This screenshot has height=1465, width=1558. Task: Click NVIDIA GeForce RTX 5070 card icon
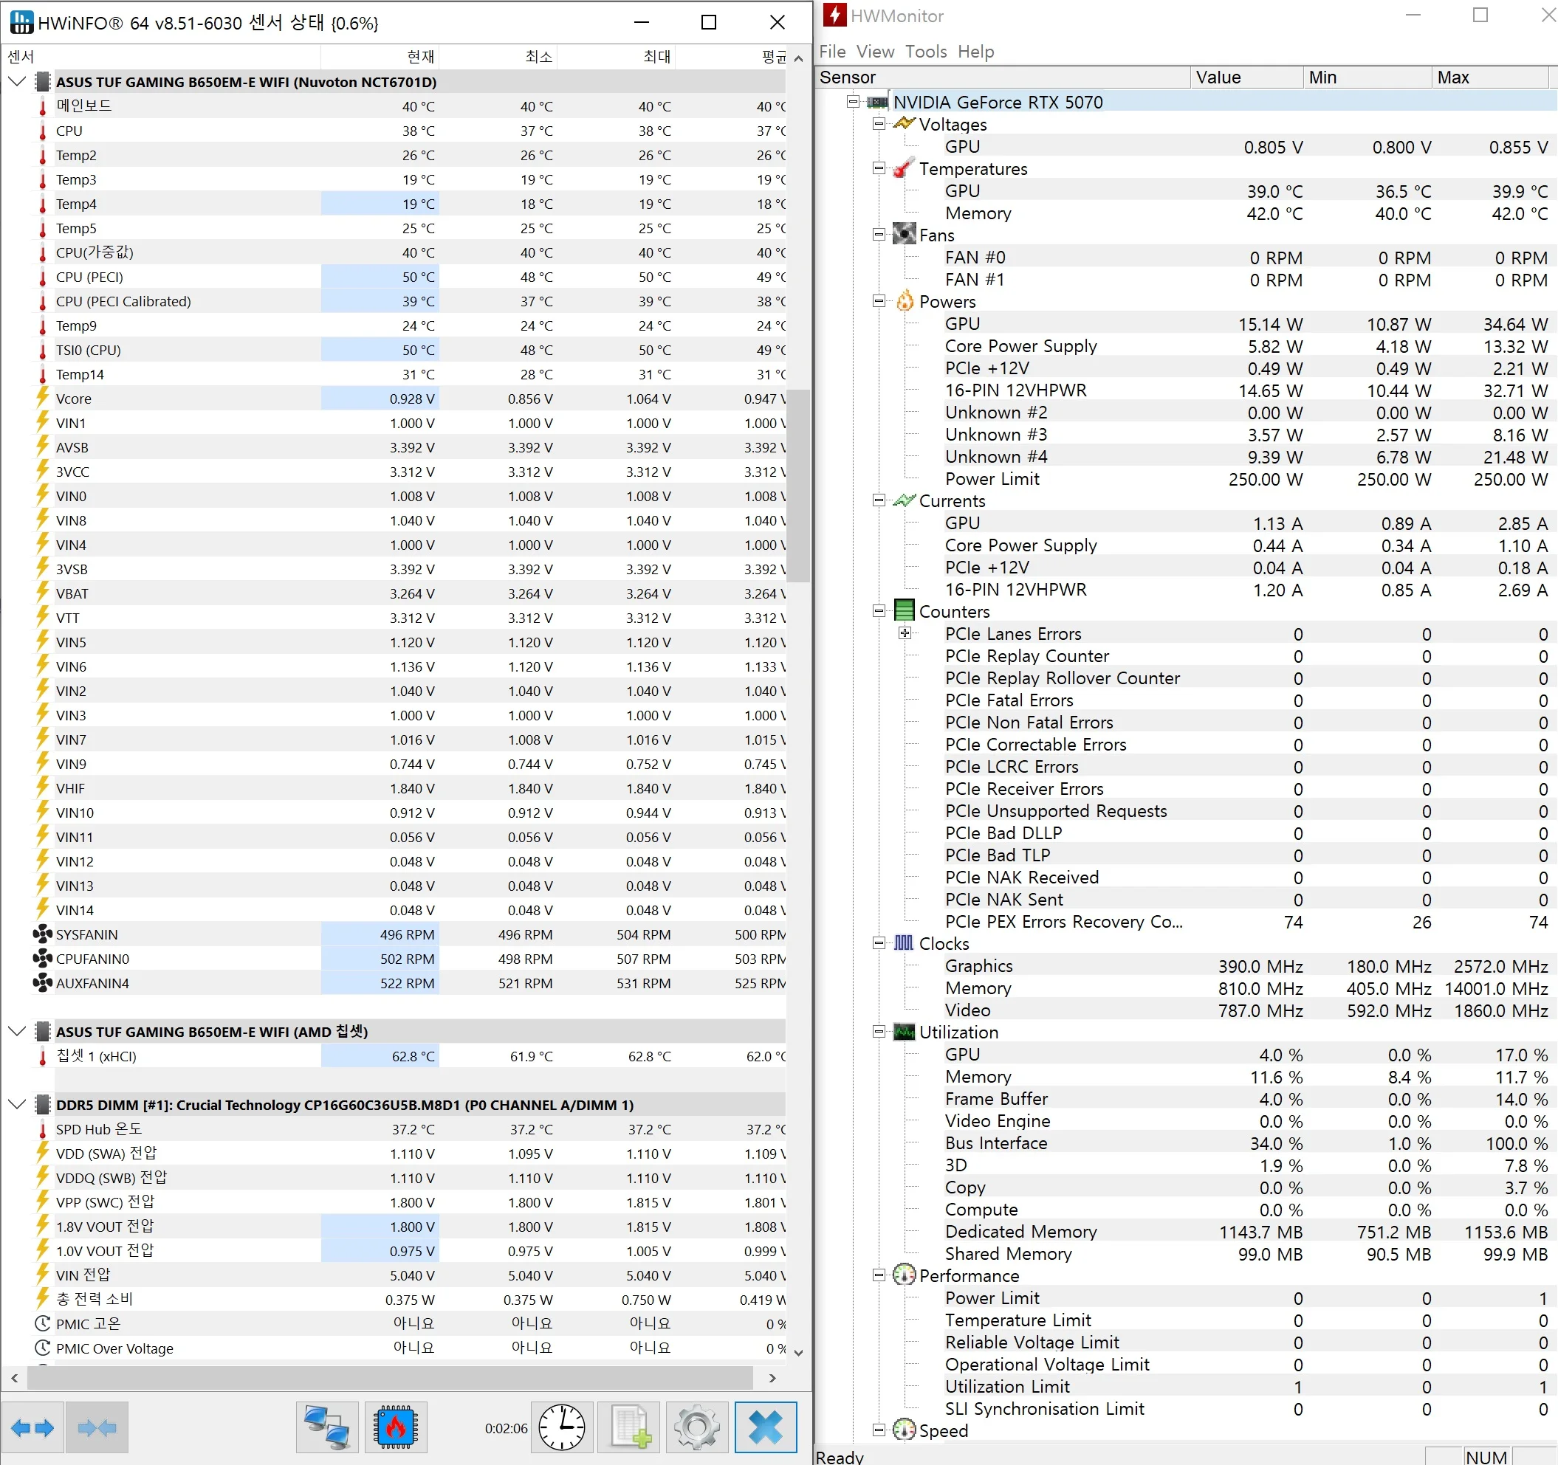[878, 102]
